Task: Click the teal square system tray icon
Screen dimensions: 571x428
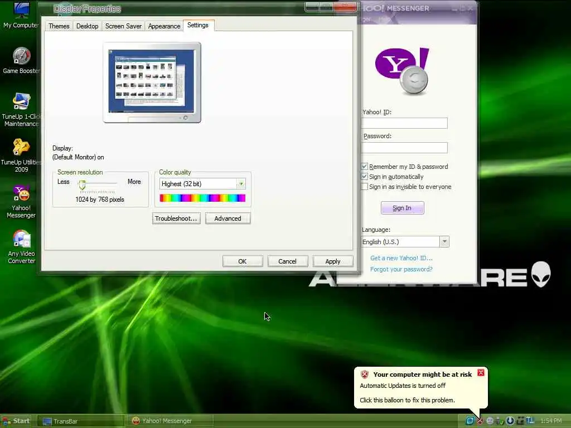Action: click(x=470, y=421)
